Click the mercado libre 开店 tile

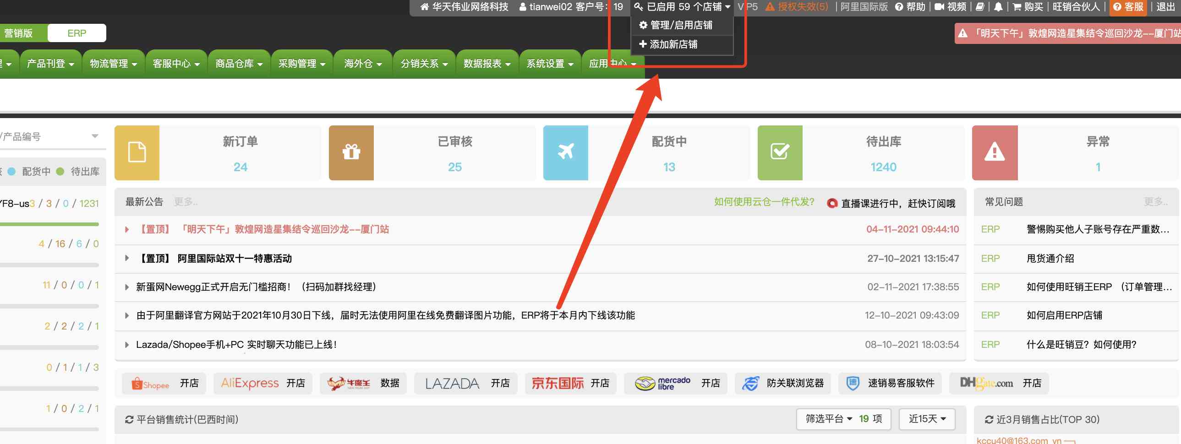click(675, 383)
